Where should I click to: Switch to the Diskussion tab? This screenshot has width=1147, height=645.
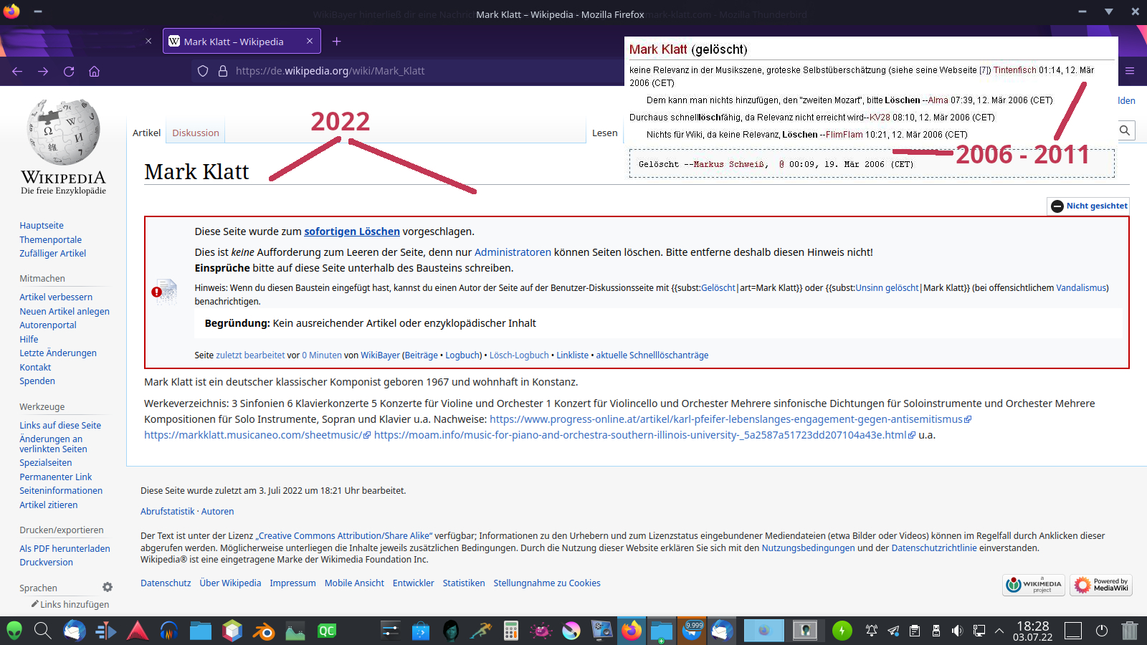[x=196, y=133]
